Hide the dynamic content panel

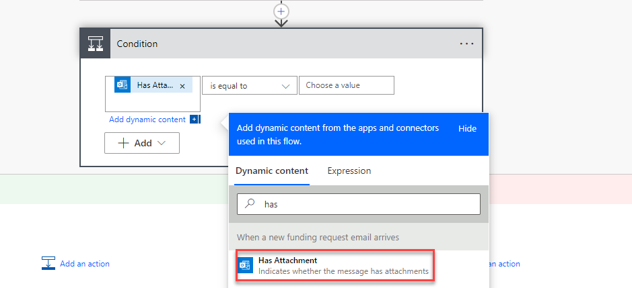467,128
